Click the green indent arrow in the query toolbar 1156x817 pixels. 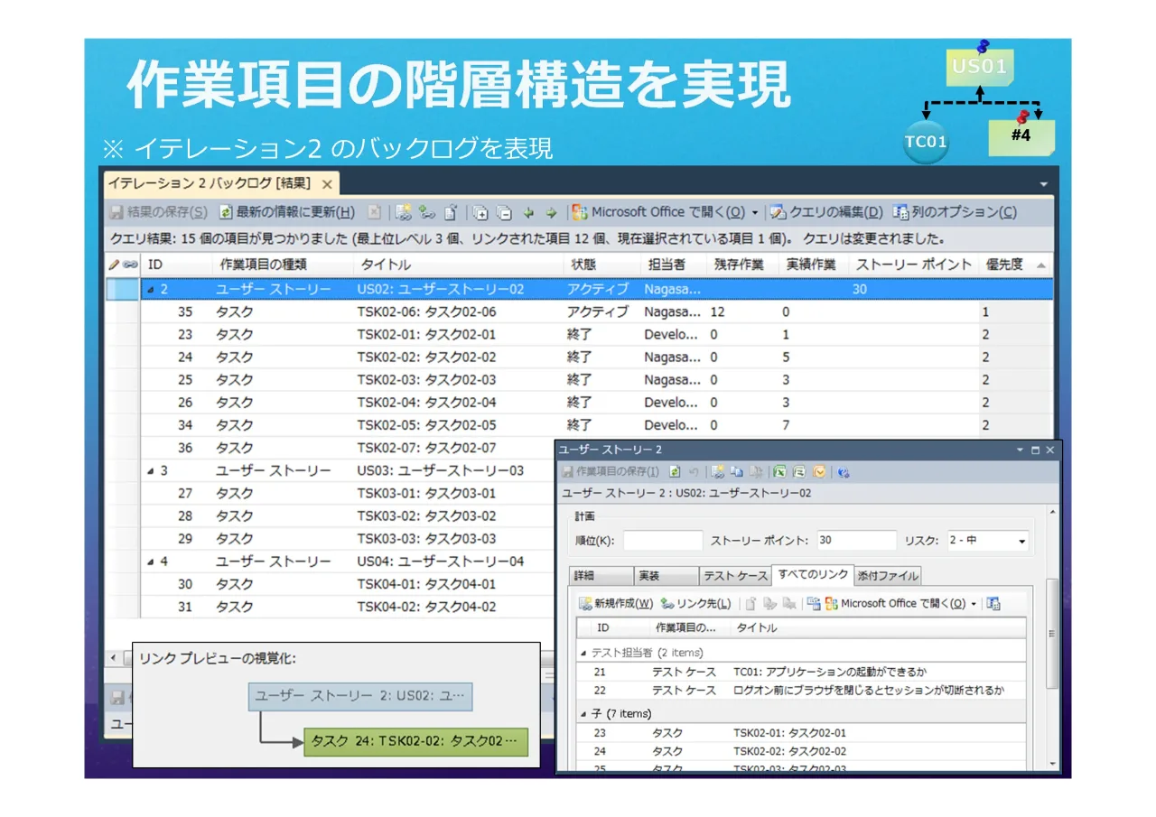tap(551, 213)
